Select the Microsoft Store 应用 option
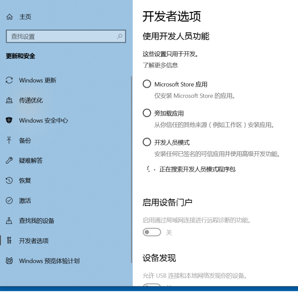298x292 pixels. point(147,84)
